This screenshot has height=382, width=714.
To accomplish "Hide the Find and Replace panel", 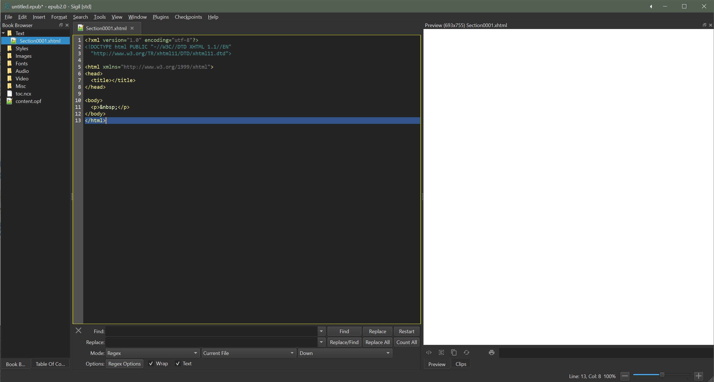I will tap(78, 331).
